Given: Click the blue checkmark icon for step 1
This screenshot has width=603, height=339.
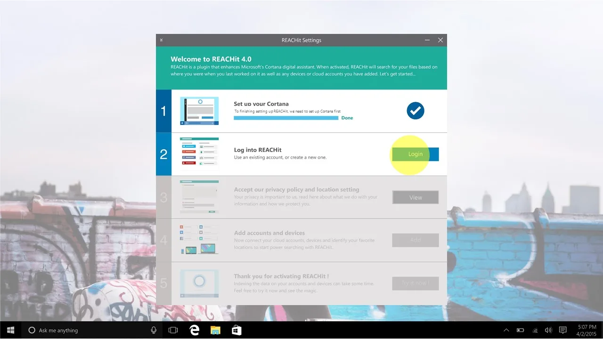Looking at the screenshot, I should pyautogui.click(x=416, y=111).
